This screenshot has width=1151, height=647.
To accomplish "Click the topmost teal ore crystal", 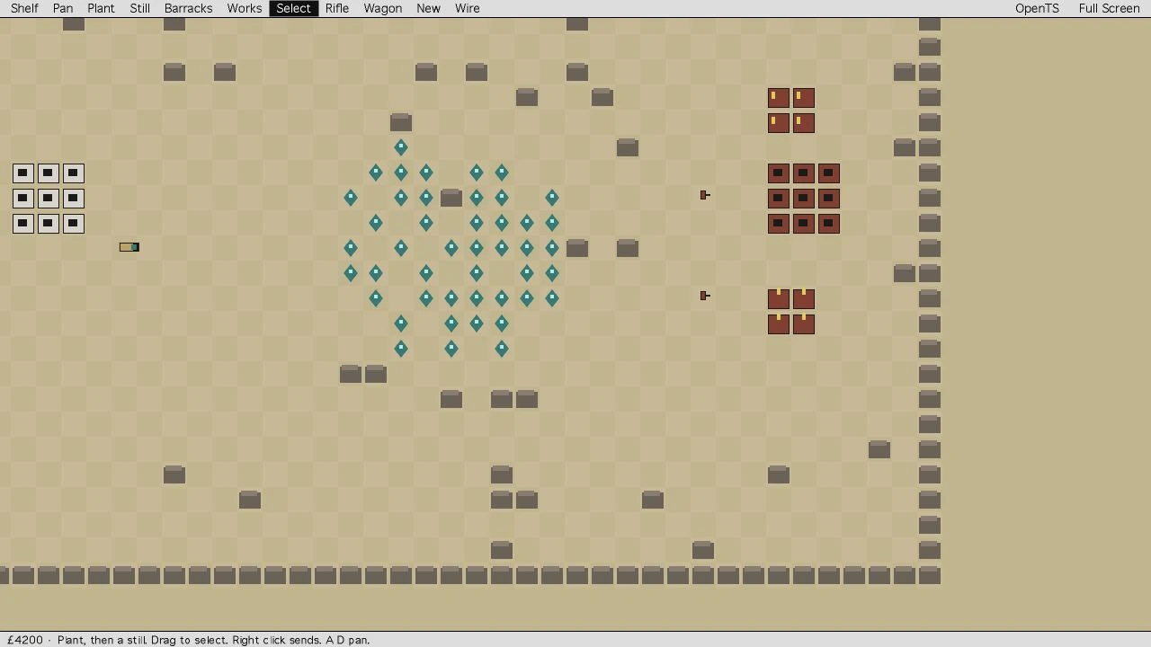I will (401, 146).
